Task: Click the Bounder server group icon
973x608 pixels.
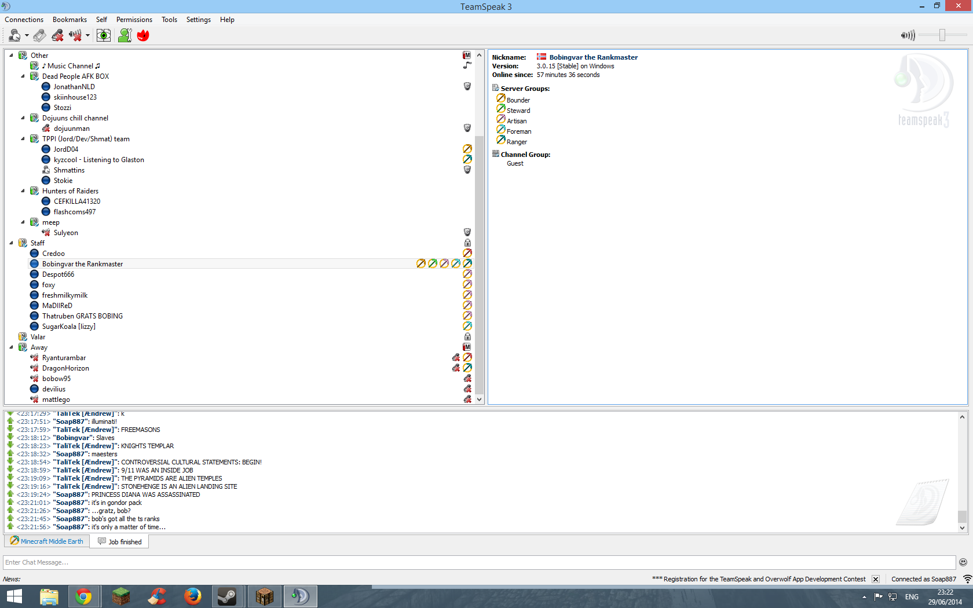Action: click(x=501, y=98)
